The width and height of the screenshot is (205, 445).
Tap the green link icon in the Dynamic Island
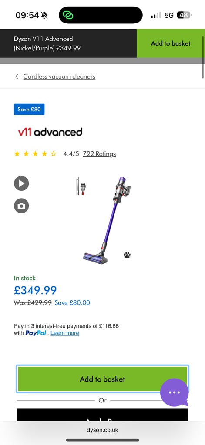click(x=68, y=15)
